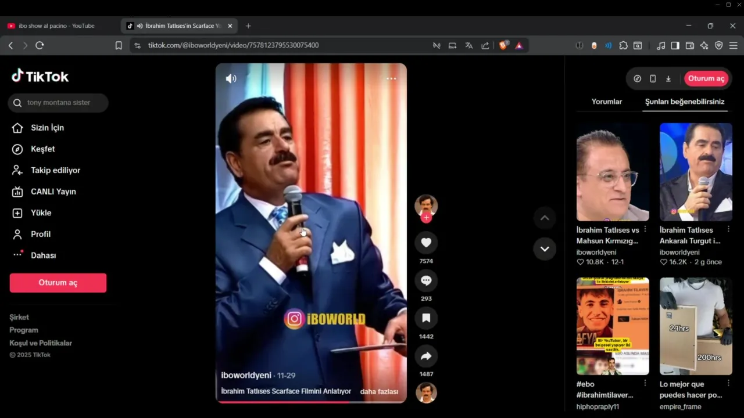Switch to the ibo show al pacino YouTube tab
The height and width of the screenshot is (418, 744).
[56, 26]
